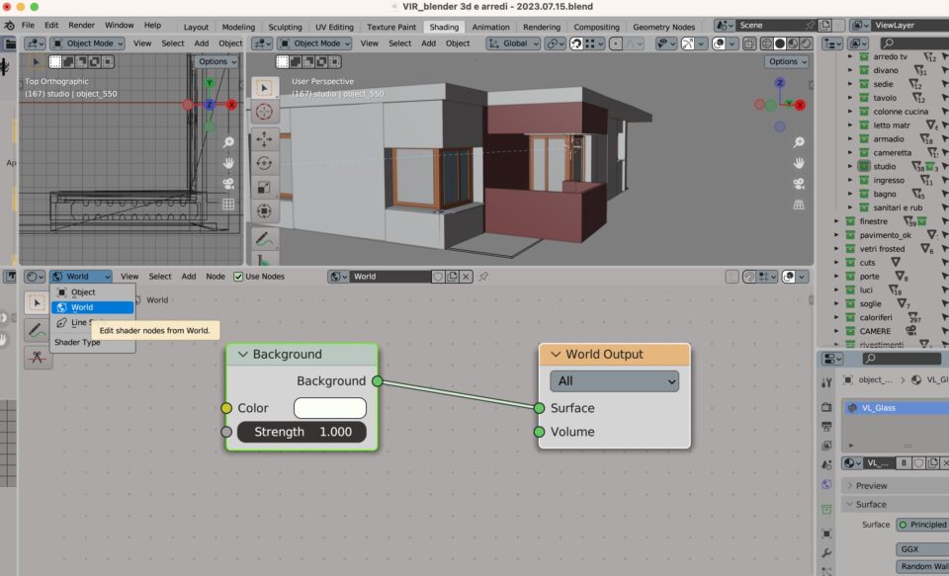Select the Move tool in 3D viewport
This screenshot has height=576, width=949.
click(x=264, y=139)
